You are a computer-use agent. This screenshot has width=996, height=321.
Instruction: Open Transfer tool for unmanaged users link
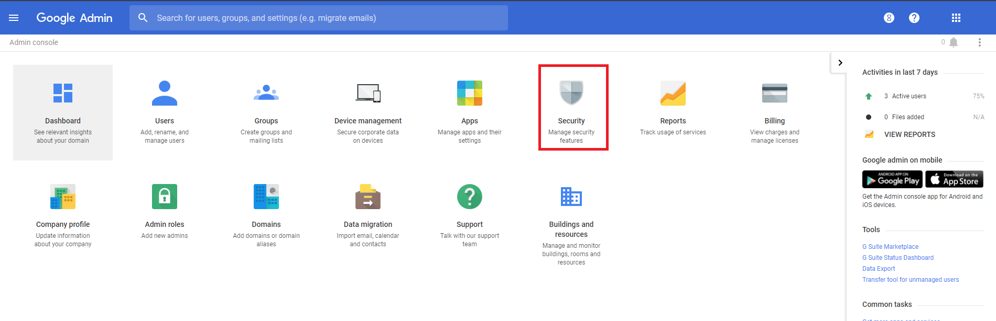click(911, 280)
